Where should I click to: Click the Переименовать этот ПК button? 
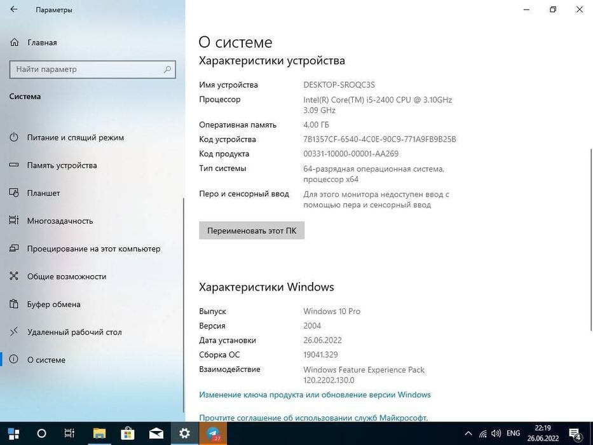(252, 230)
